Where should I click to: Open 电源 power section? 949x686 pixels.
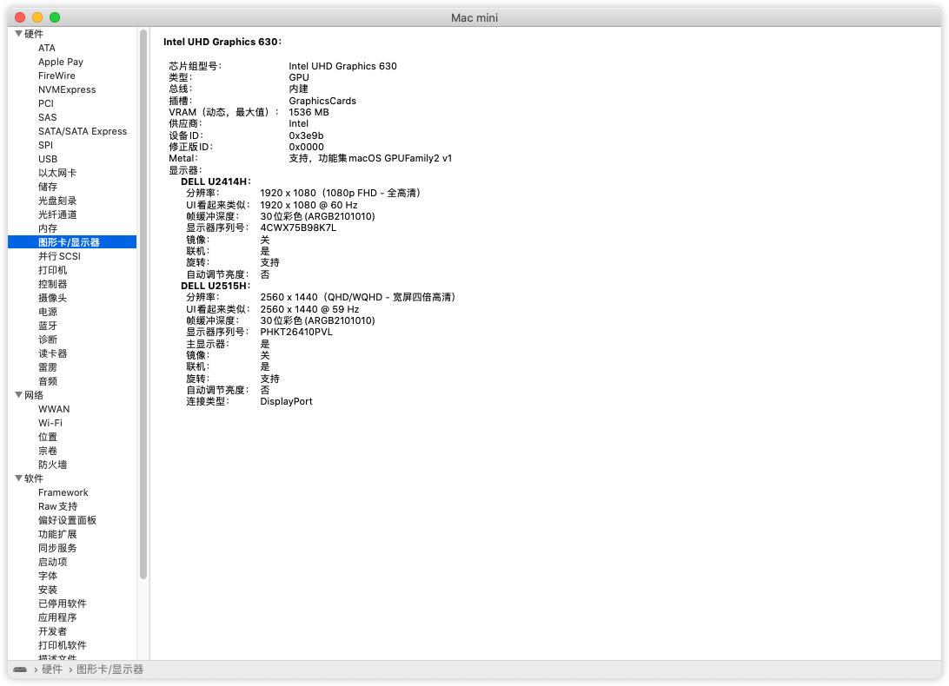pyautogui.click(x=48, y=312)
